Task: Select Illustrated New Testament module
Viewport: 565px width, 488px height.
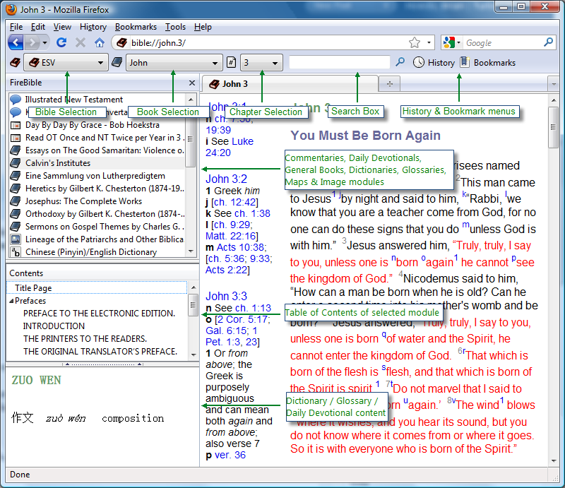Action: pos(97,100)
